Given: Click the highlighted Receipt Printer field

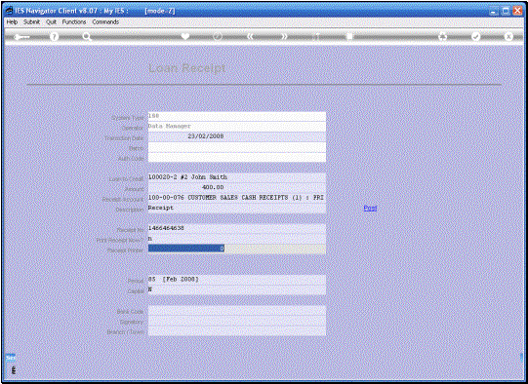Looking at the screenshot, I should [237, 249].
